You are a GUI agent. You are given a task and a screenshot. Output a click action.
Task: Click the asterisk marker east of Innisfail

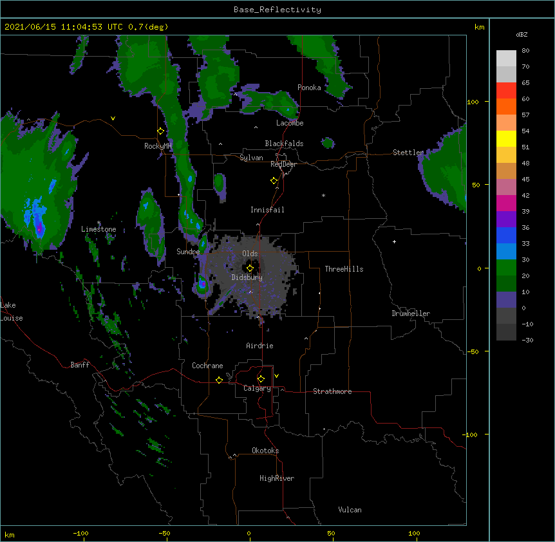(323, 195)
